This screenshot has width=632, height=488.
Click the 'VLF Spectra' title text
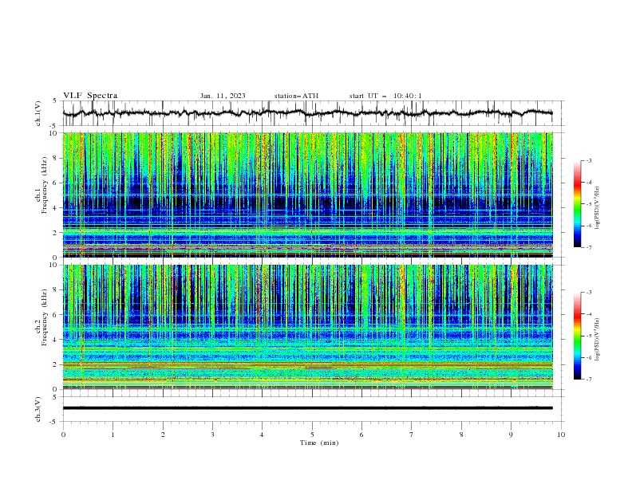(90, 96)
